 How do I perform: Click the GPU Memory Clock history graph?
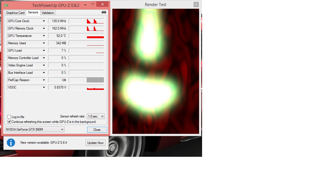point(86,28)
